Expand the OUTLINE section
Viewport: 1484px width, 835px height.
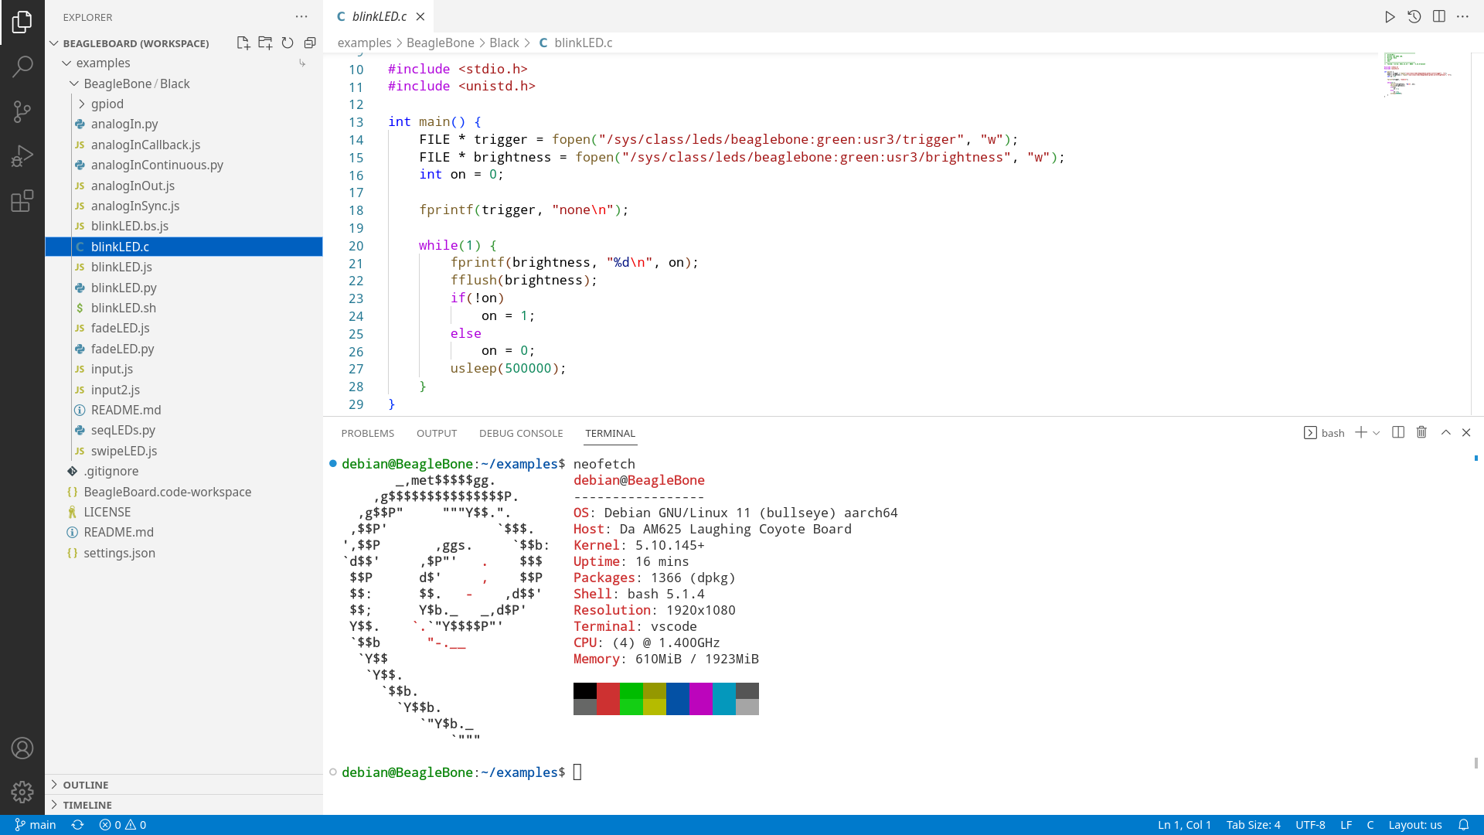pos(85,785)
